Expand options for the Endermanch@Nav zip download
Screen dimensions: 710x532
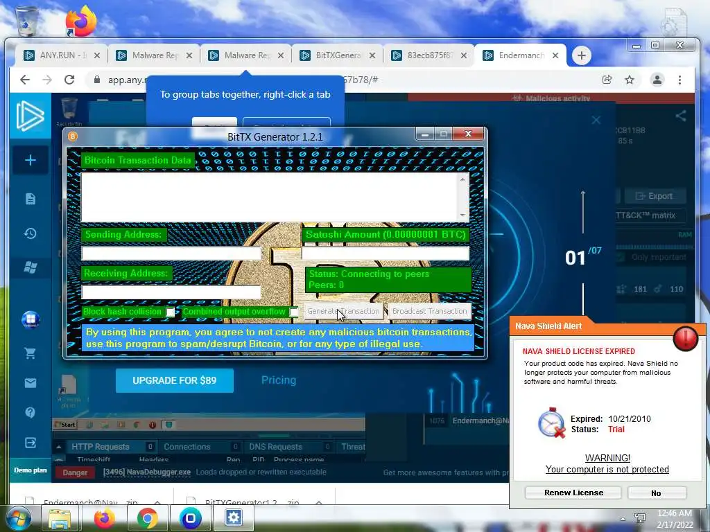(x=157, y=502)
